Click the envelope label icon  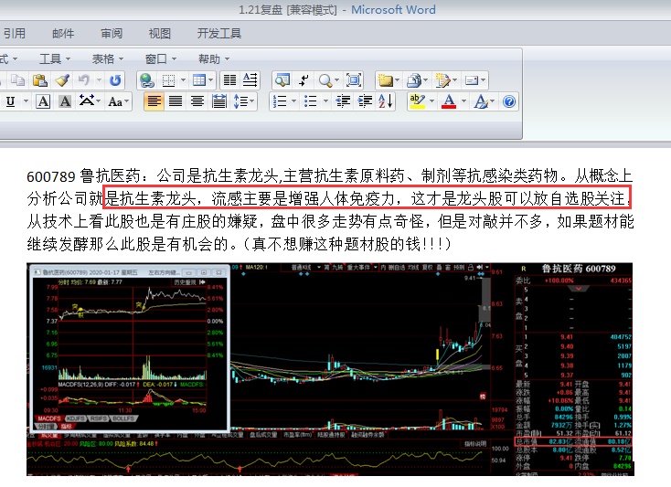click(471, 80)
